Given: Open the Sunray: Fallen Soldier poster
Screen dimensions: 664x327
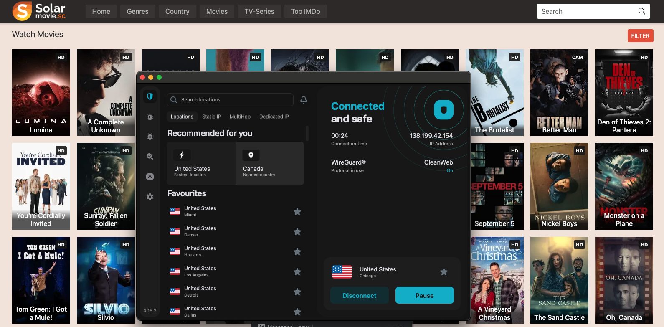Looking at the screenshot, I should click(106, 187).
